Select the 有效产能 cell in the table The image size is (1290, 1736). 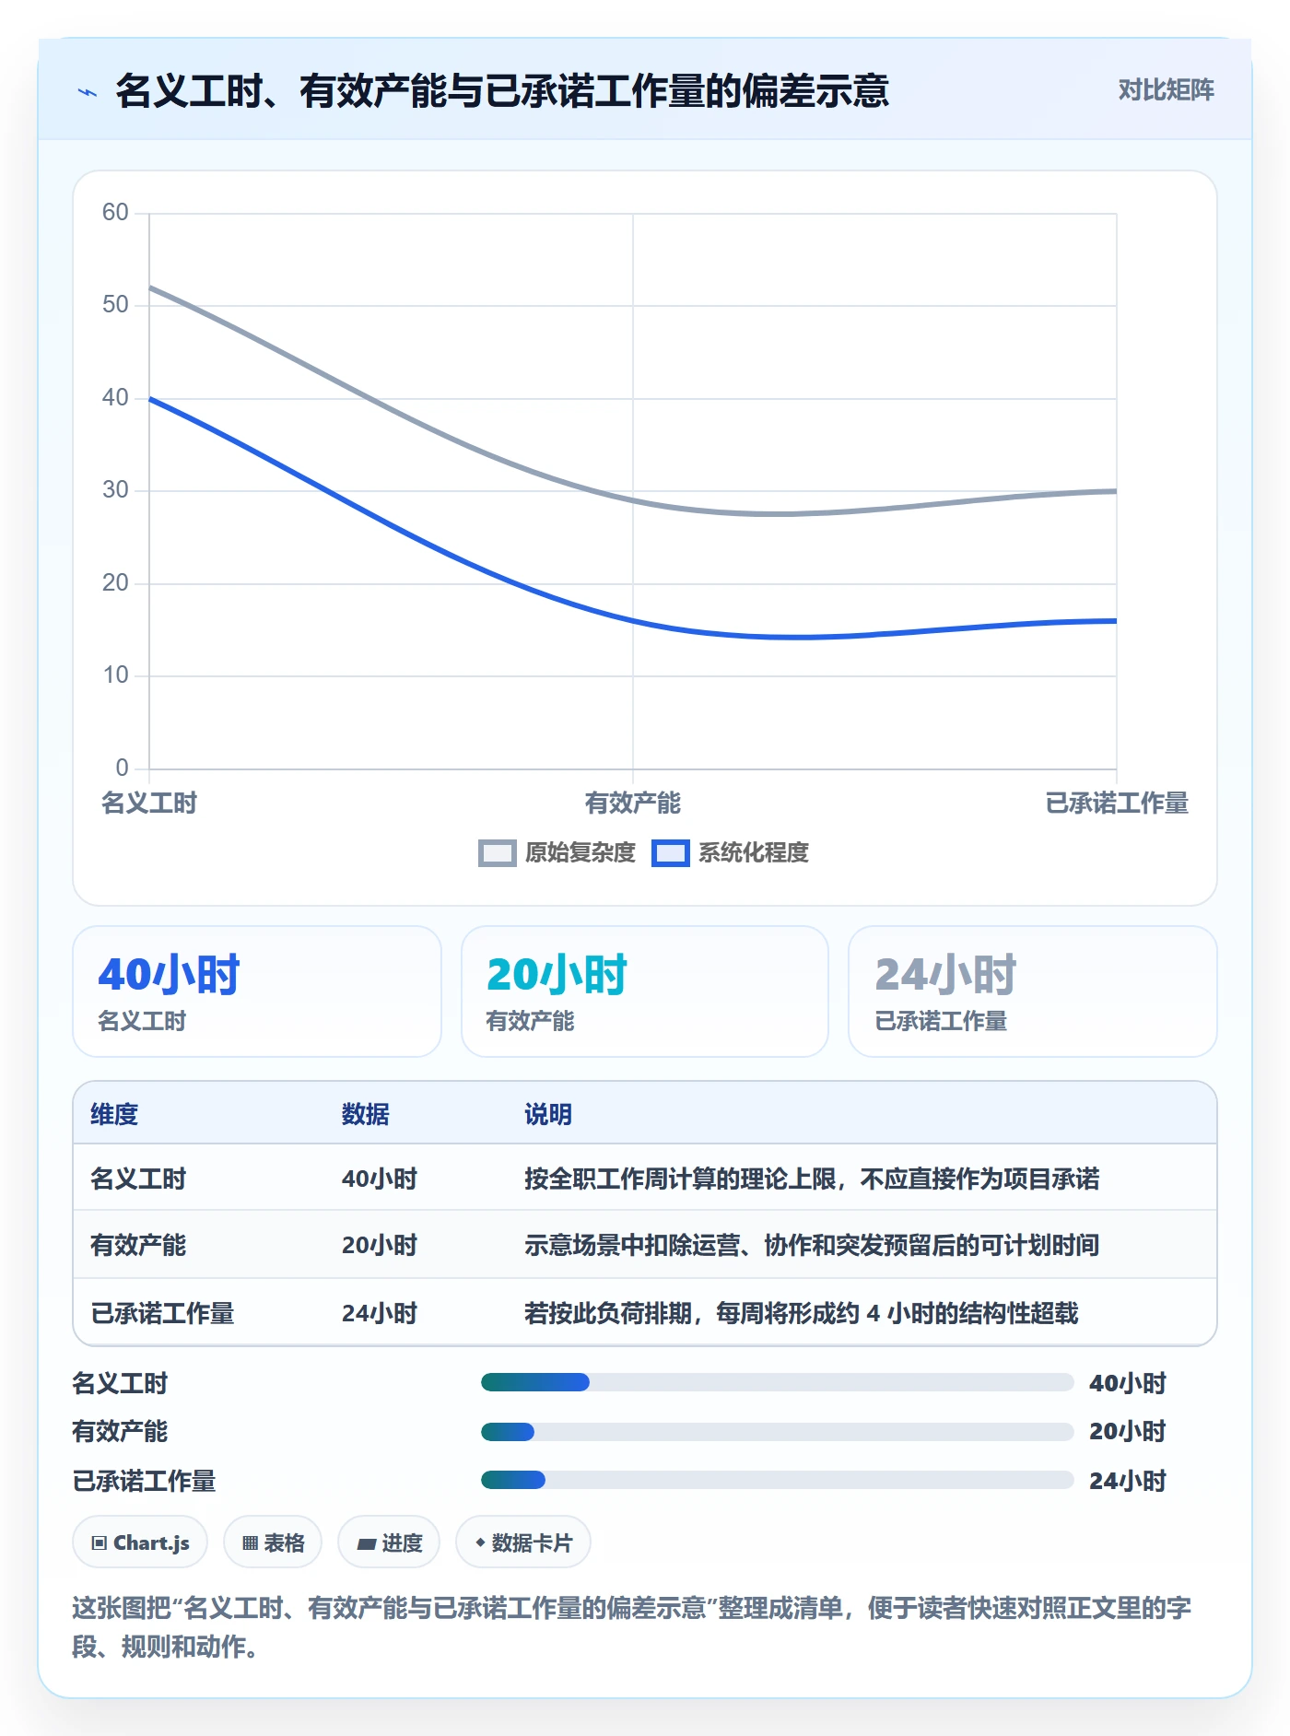click(138, 1245)
